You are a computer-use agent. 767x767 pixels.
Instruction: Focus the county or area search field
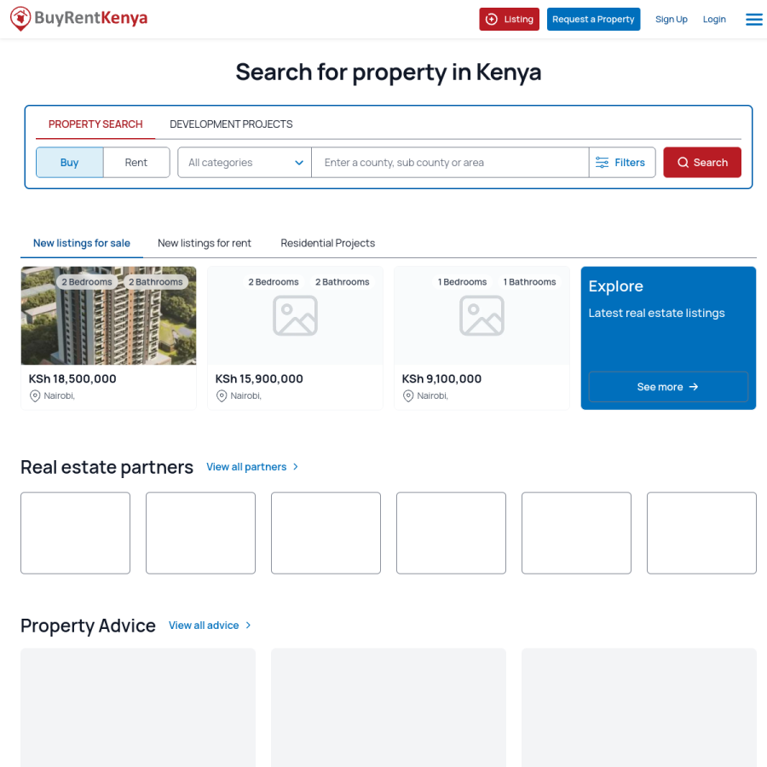(450, 163)
